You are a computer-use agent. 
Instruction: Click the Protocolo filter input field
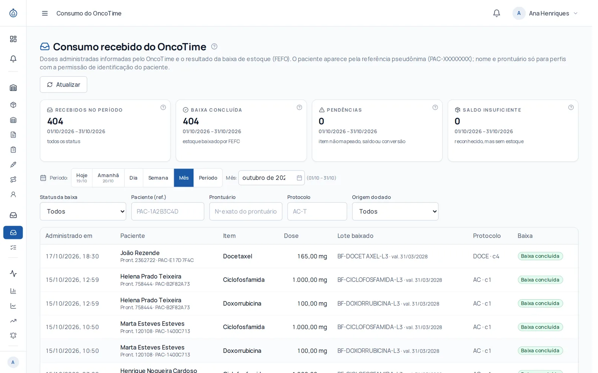click(x=317, y=211)
